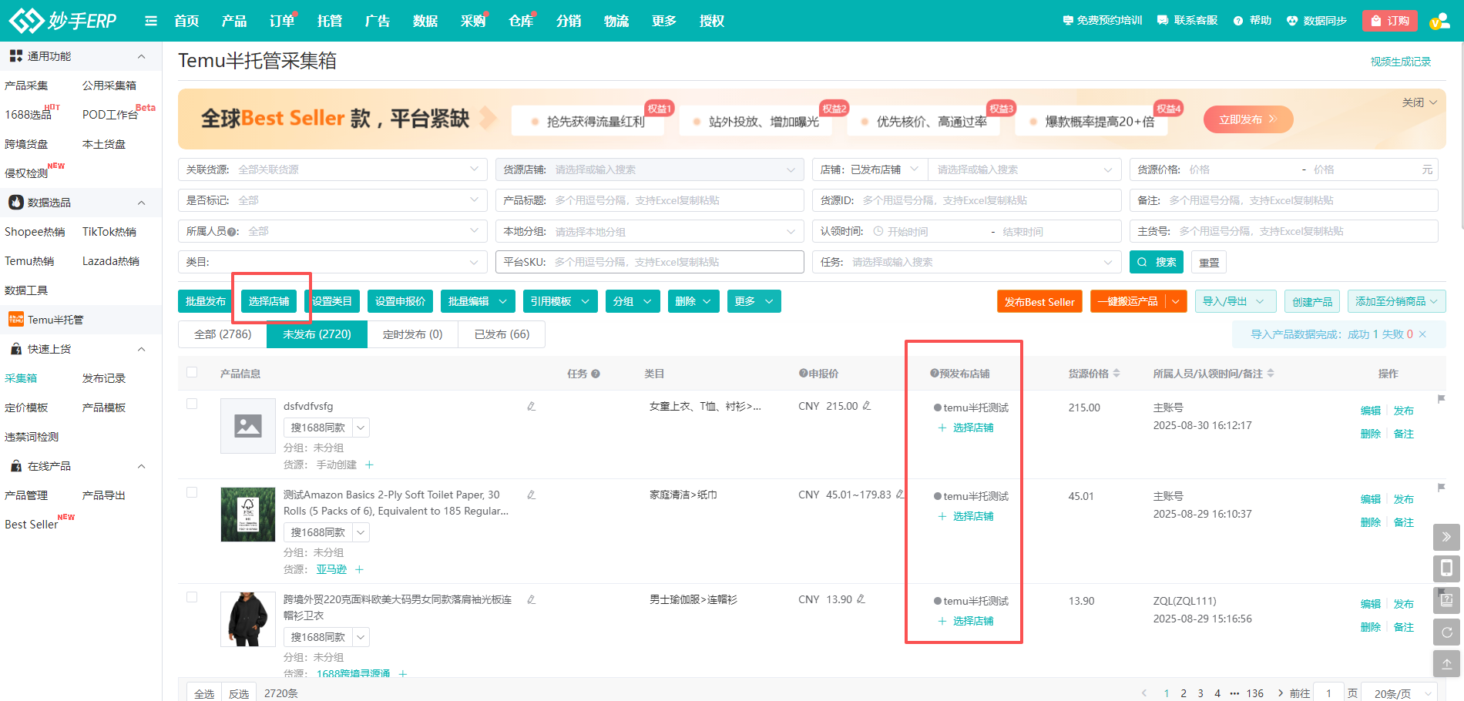Click help icon next to 任务 column header
Image resolution: width=1464 pixels, height=701 pixels.
[x=596, y=374]
